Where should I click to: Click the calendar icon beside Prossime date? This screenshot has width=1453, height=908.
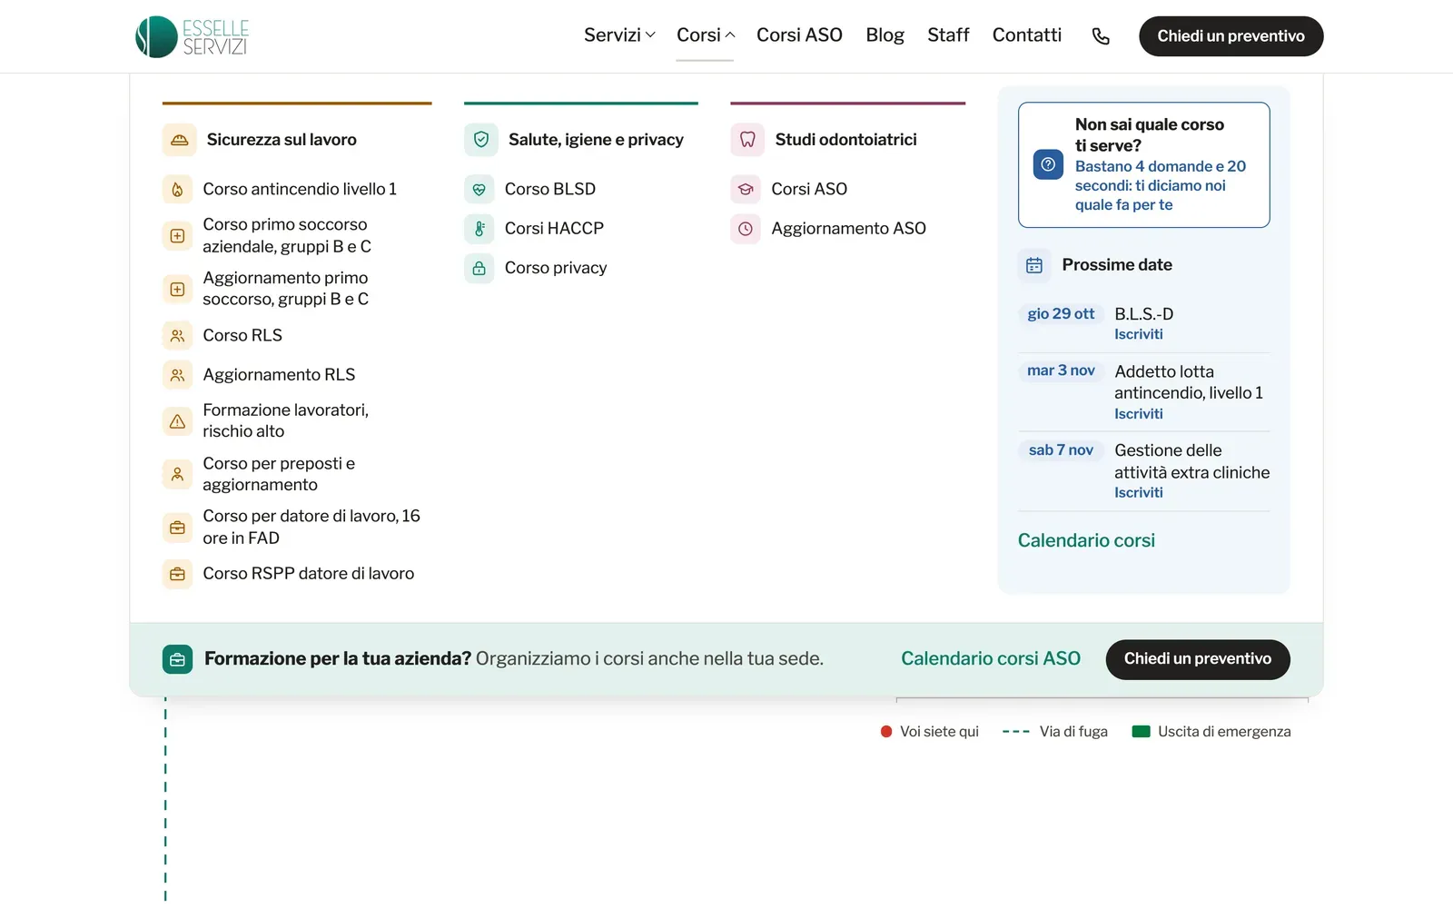(1034, 265)
